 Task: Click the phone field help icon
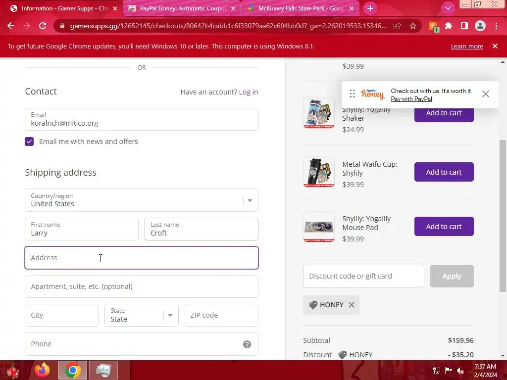[247, 344]
